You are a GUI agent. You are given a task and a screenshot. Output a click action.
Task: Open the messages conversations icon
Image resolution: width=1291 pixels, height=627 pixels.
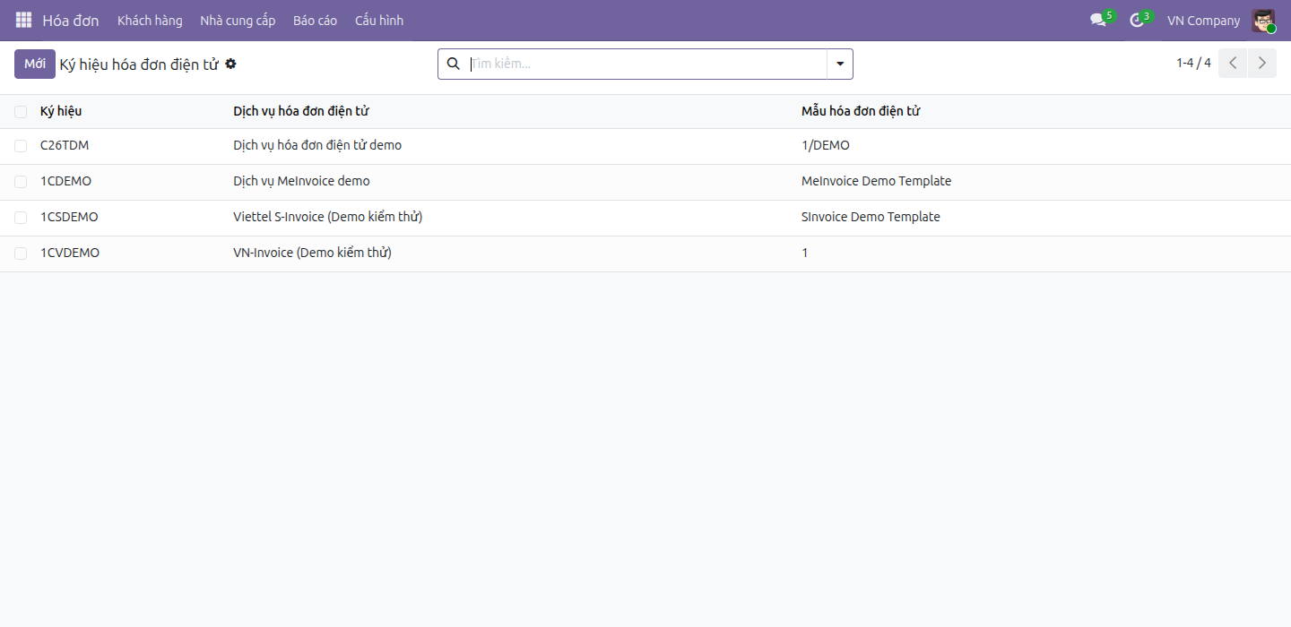point(1099,20)
